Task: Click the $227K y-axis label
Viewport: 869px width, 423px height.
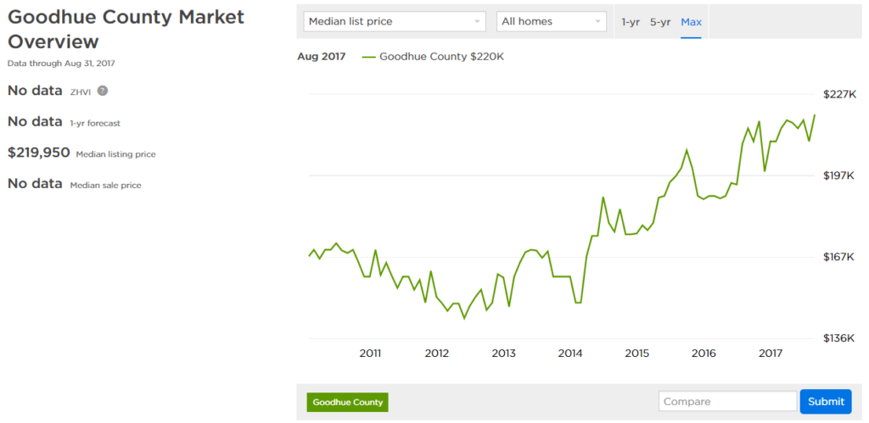Action: coord(839,94)
